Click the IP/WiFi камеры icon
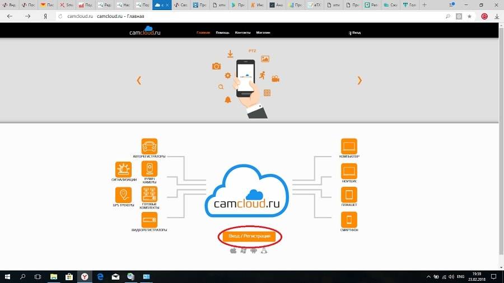Viewport: 504px width, 283px height. (x=150, y=169)
